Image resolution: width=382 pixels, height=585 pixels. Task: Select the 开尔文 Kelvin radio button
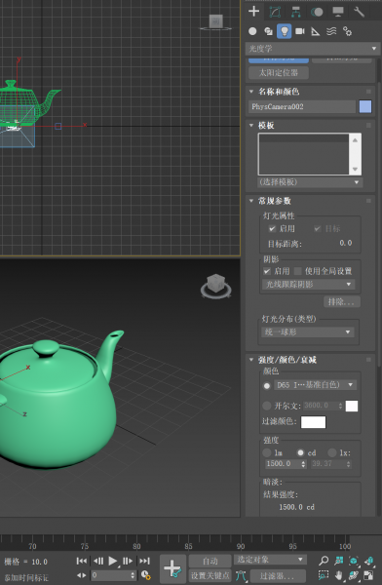click(x=267, y=406)
